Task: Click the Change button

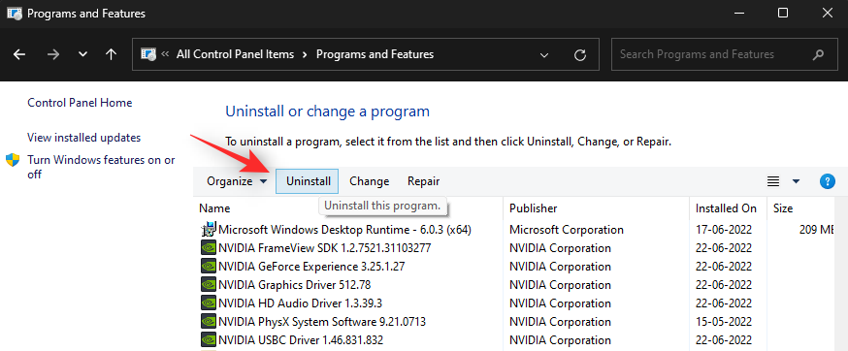Action: (x=370, y=181)
